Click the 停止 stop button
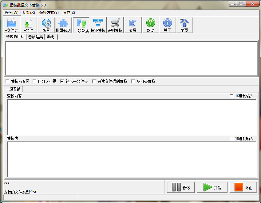 [x=243, y=188]
